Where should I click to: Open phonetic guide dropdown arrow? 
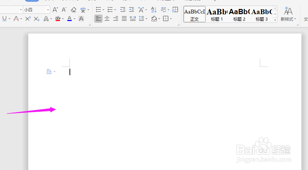88,10
